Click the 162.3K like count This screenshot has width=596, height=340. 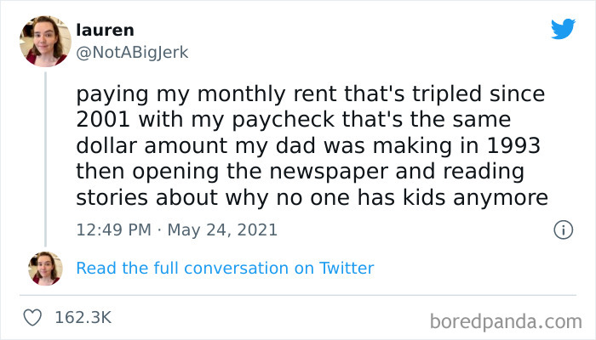pos(83,317)
